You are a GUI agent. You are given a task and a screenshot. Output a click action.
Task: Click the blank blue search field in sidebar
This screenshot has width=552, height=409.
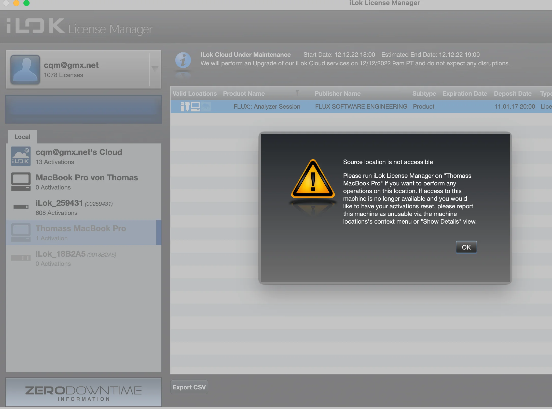[x=84, y=109]
